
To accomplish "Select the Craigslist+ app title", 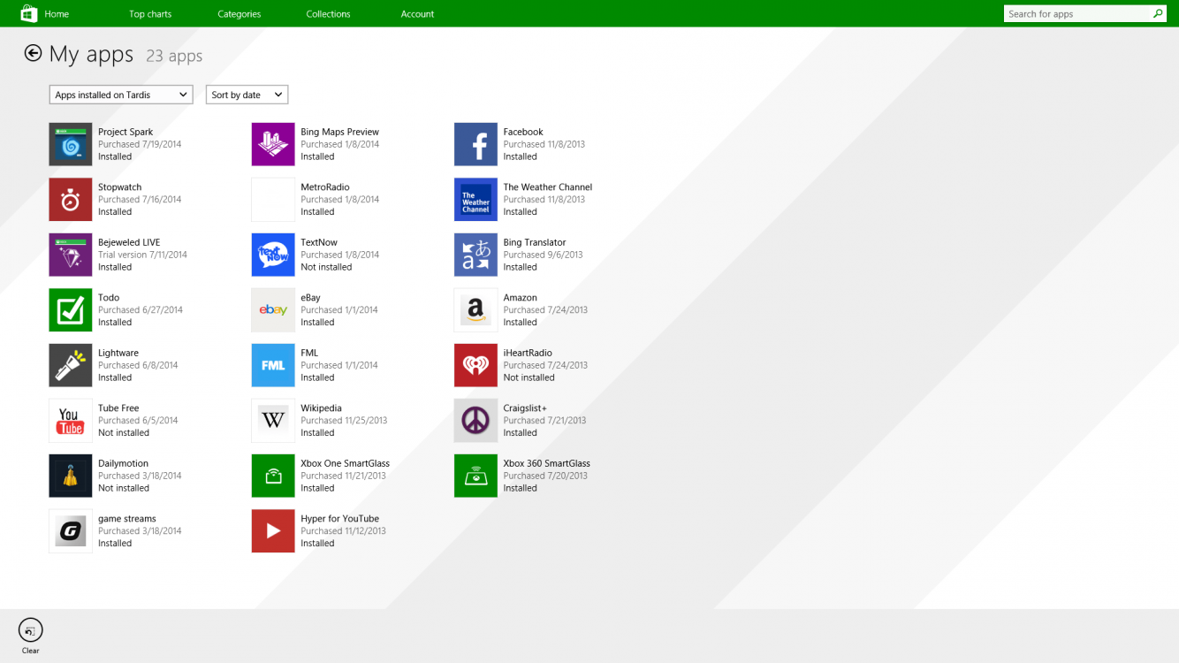I will pos(525,408).
